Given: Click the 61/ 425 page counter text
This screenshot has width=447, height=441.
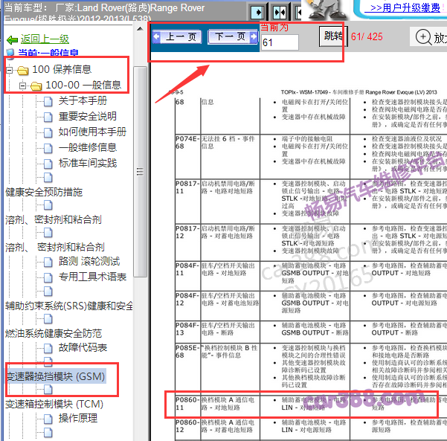Looking at the screenshot, I should (x=367, y=36).
